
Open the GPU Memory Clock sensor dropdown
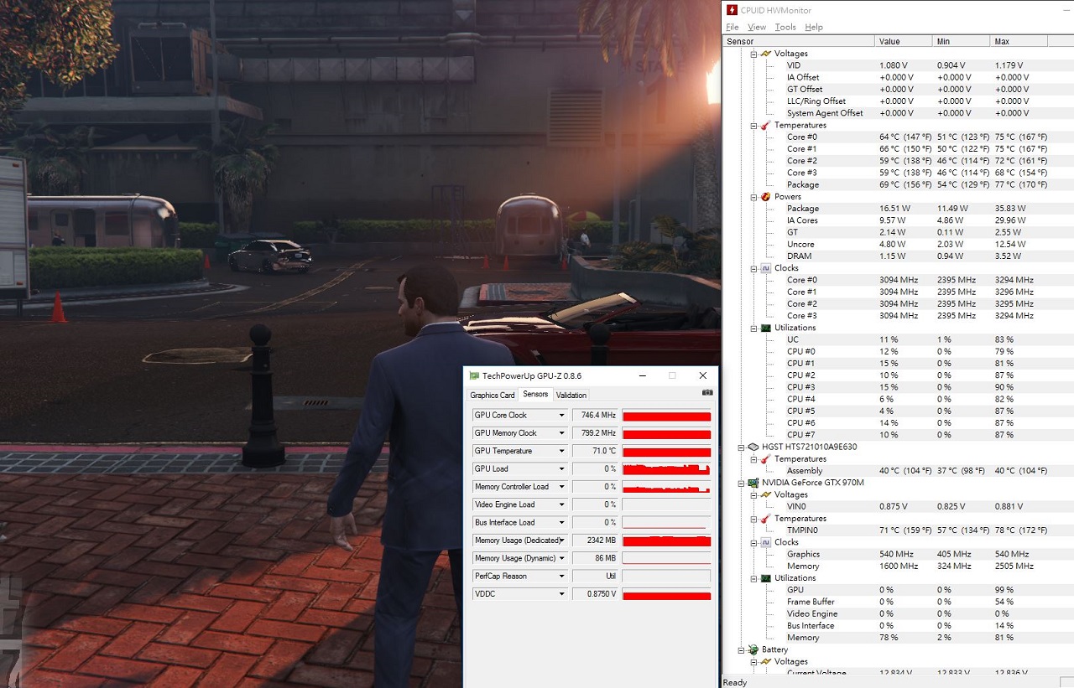[x=561, y=433]
